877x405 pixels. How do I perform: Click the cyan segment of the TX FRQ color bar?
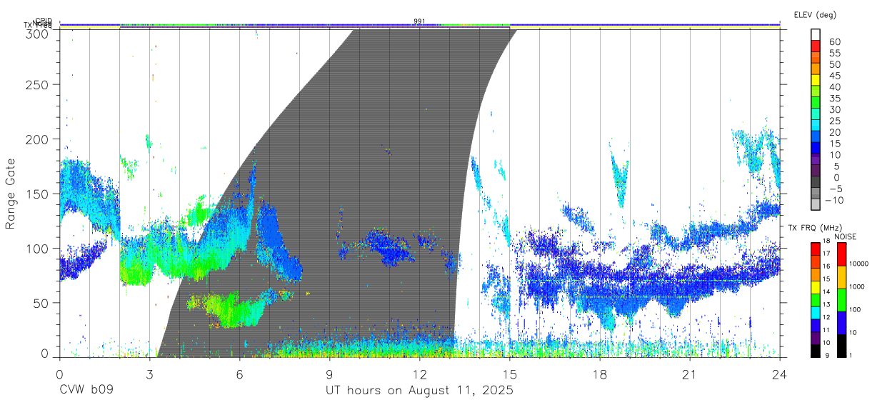[814, 311]
